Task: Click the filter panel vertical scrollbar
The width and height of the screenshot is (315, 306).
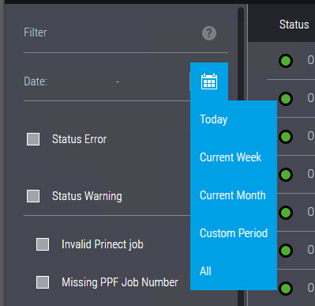Action: click(x=241, y=157)
